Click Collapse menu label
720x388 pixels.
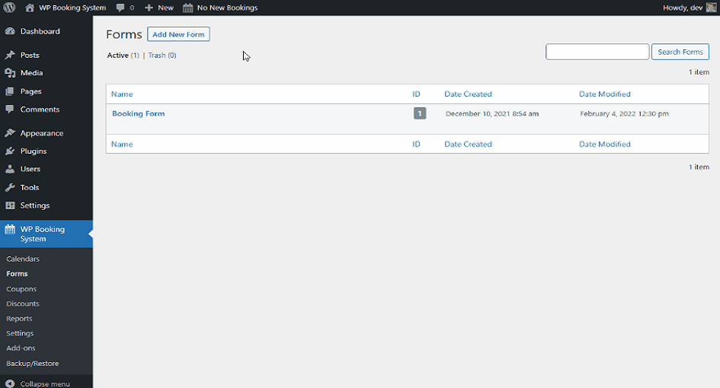45,384
